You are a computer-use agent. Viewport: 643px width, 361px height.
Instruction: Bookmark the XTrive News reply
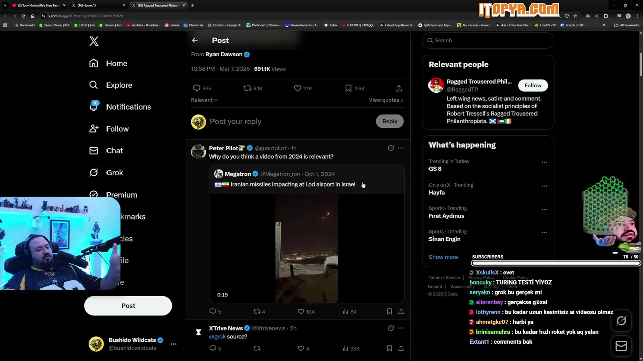(x=389, y=348)
